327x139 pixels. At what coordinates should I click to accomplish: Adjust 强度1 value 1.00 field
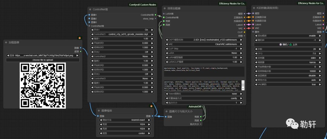coord(122,39)
